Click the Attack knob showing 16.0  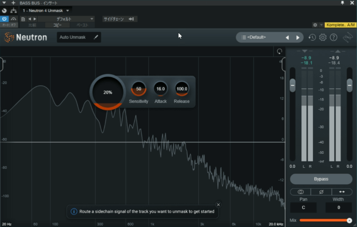click(x=161, y=89)
